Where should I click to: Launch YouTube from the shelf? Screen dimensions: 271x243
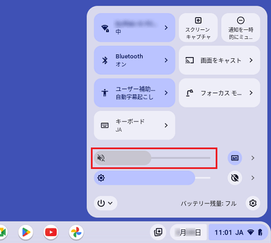(51, 232)
